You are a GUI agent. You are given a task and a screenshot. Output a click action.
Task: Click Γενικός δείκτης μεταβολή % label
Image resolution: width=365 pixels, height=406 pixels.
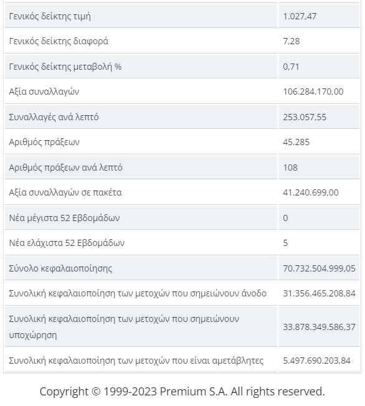click(x=65, y=67)
